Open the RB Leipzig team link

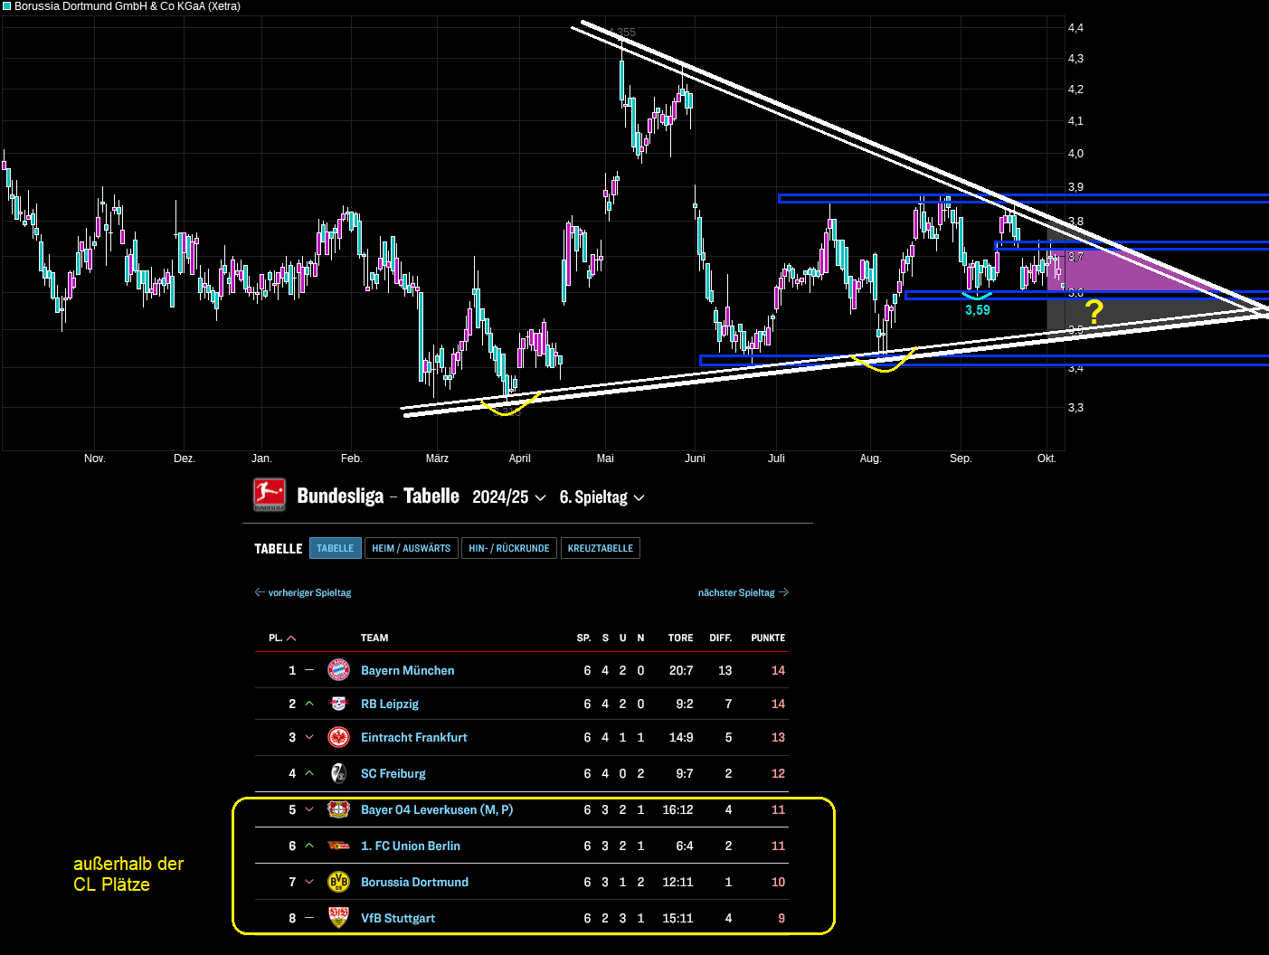[x=390, y=704]
